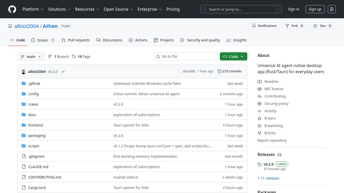Click the Sign up button
The width and height of the screenshot is (344, 193).
click(x=315, y=9)
